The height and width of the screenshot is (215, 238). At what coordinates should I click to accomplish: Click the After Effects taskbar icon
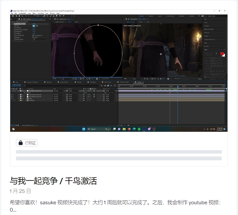point(144,129)
